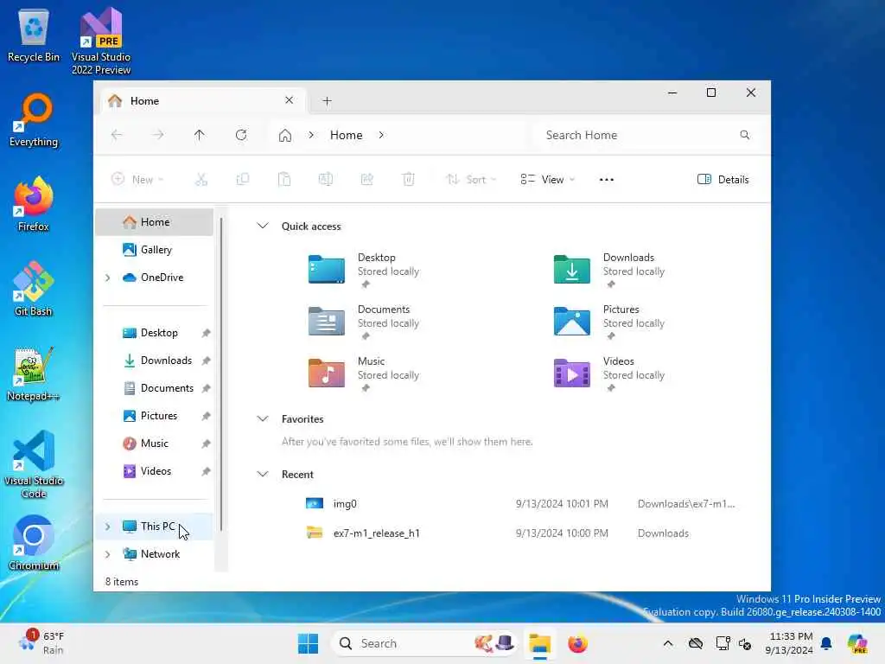Viewport: 885px width, 664px height.
Task: Select Chromium desktop shortcut
Action: [x=34, y=543]
